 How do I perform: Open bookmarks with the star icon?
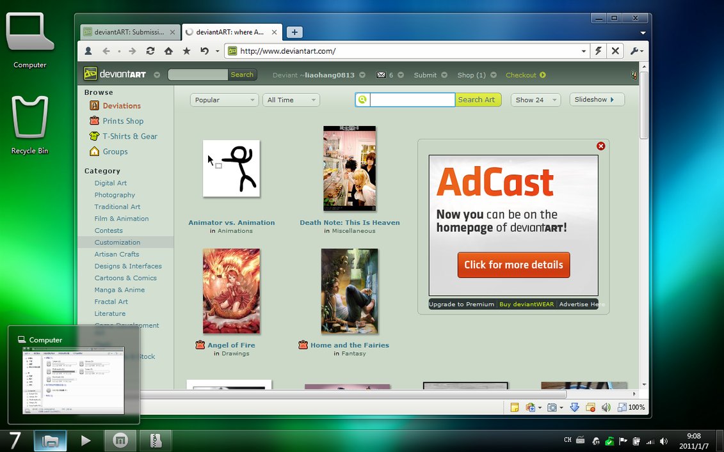[x=186, y=51]
